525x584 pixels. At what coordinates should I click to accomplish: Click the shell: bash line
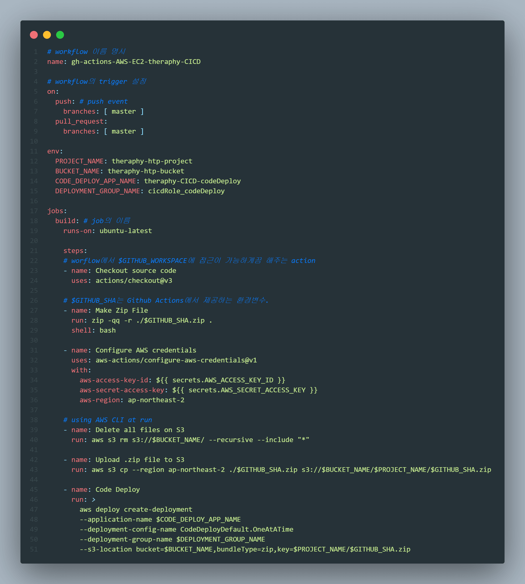tap(93, 330)
